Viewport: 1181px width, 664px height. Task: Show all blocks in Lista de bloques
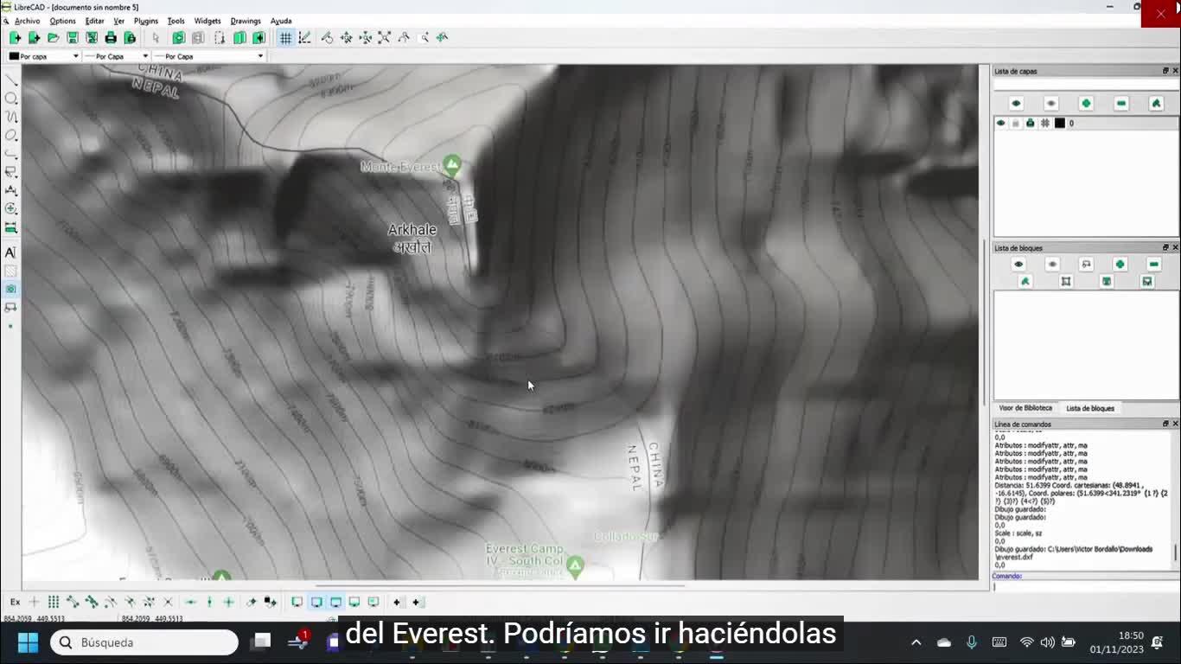[x=1018, y=265]
